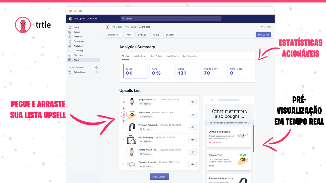The width and height of the screenshot is (326, 183).
Task: Click New Upsell button below upsells list
Action: (x=159, y=177)
